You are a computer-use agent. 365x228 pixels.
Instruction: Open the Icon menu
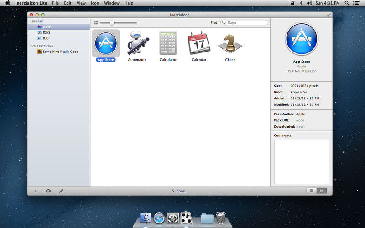tap(95, 3)
